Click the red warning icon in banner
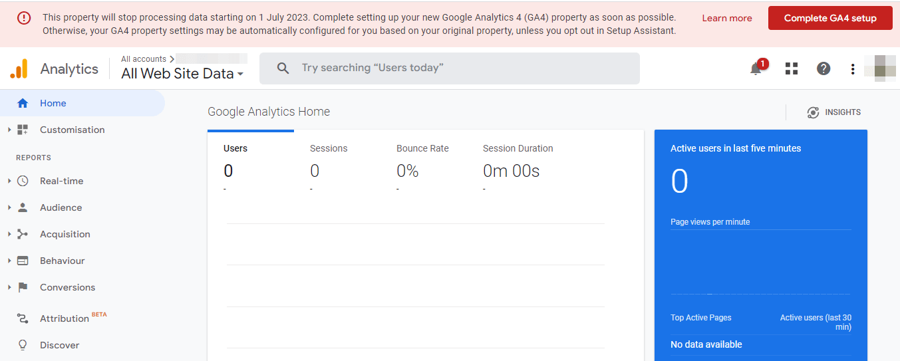Screen dimensions: 900x361 pos(24,19)
